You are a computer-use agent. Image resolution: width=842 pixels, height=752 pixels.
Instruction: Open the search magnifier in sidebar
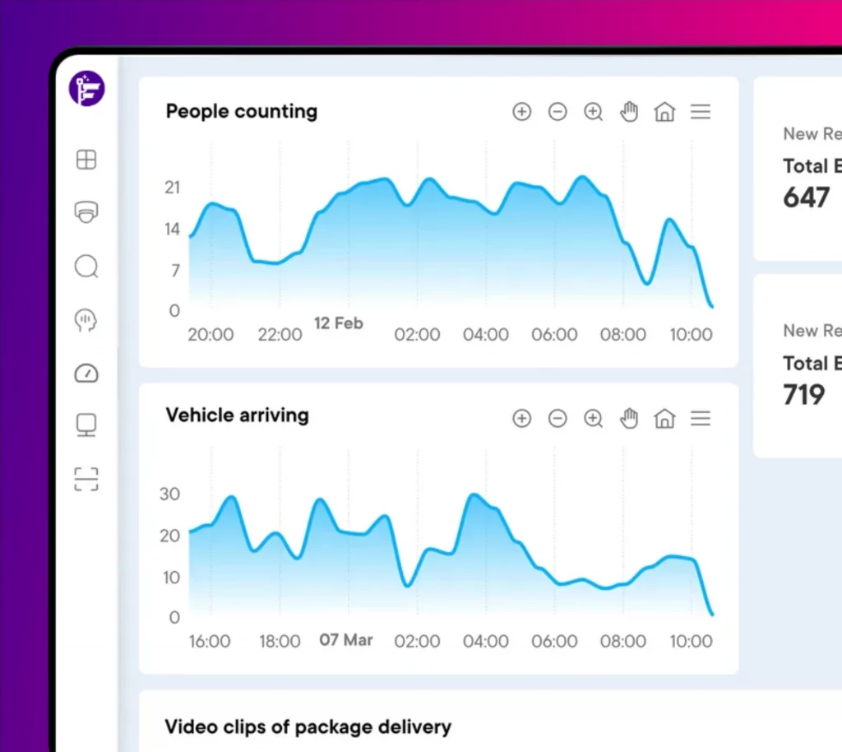point(86,267)
